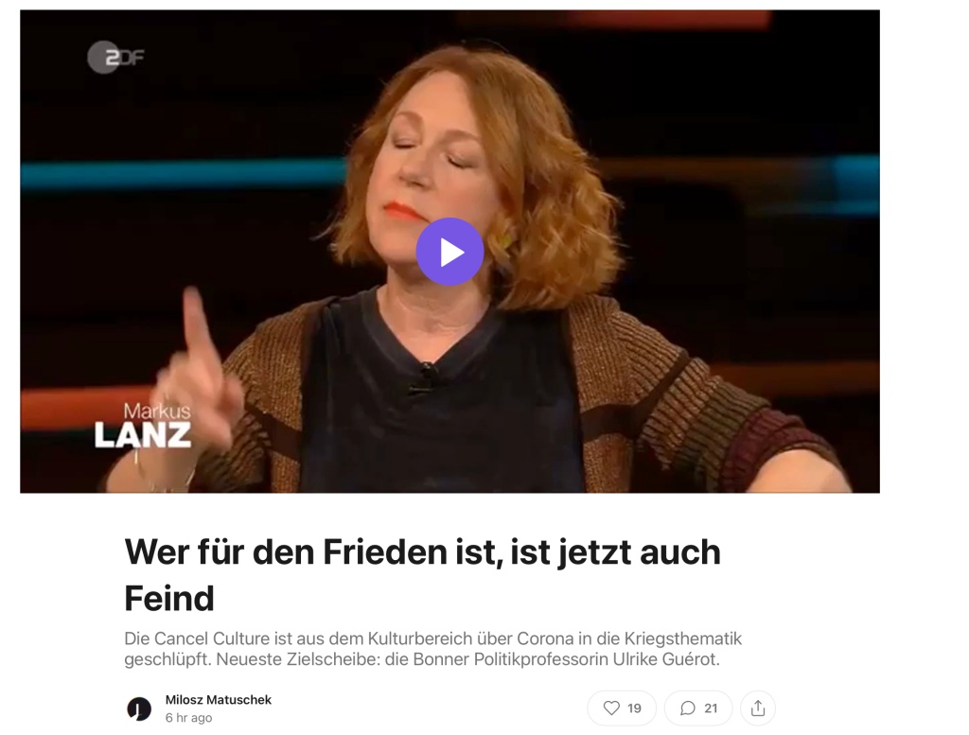This screenshot has height=735, width=969.
Task: Click the comment count number 21
Action: 711,709
